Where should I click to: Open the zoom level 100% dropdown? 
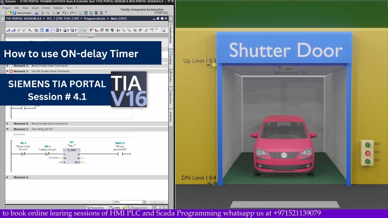tap(144, 202)
